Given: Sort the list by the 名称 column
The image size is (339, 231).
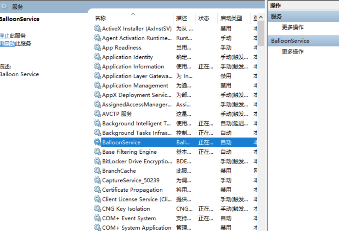Looking at the screenshot, I should pos(100,18).
